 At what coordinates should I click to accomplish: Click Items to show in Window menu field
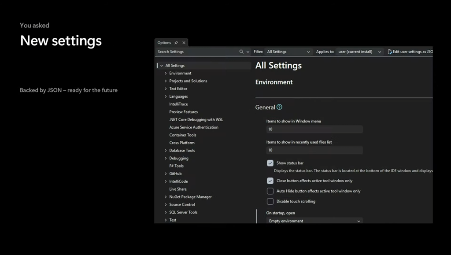(314, 129)
